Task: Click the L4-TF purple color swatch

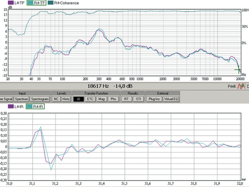Action: (x=11, y=3)
